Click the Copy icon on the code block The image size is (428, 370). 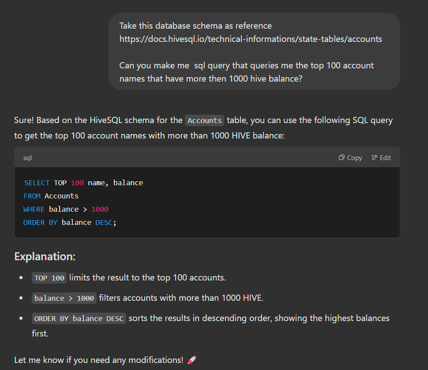point(342,157)
